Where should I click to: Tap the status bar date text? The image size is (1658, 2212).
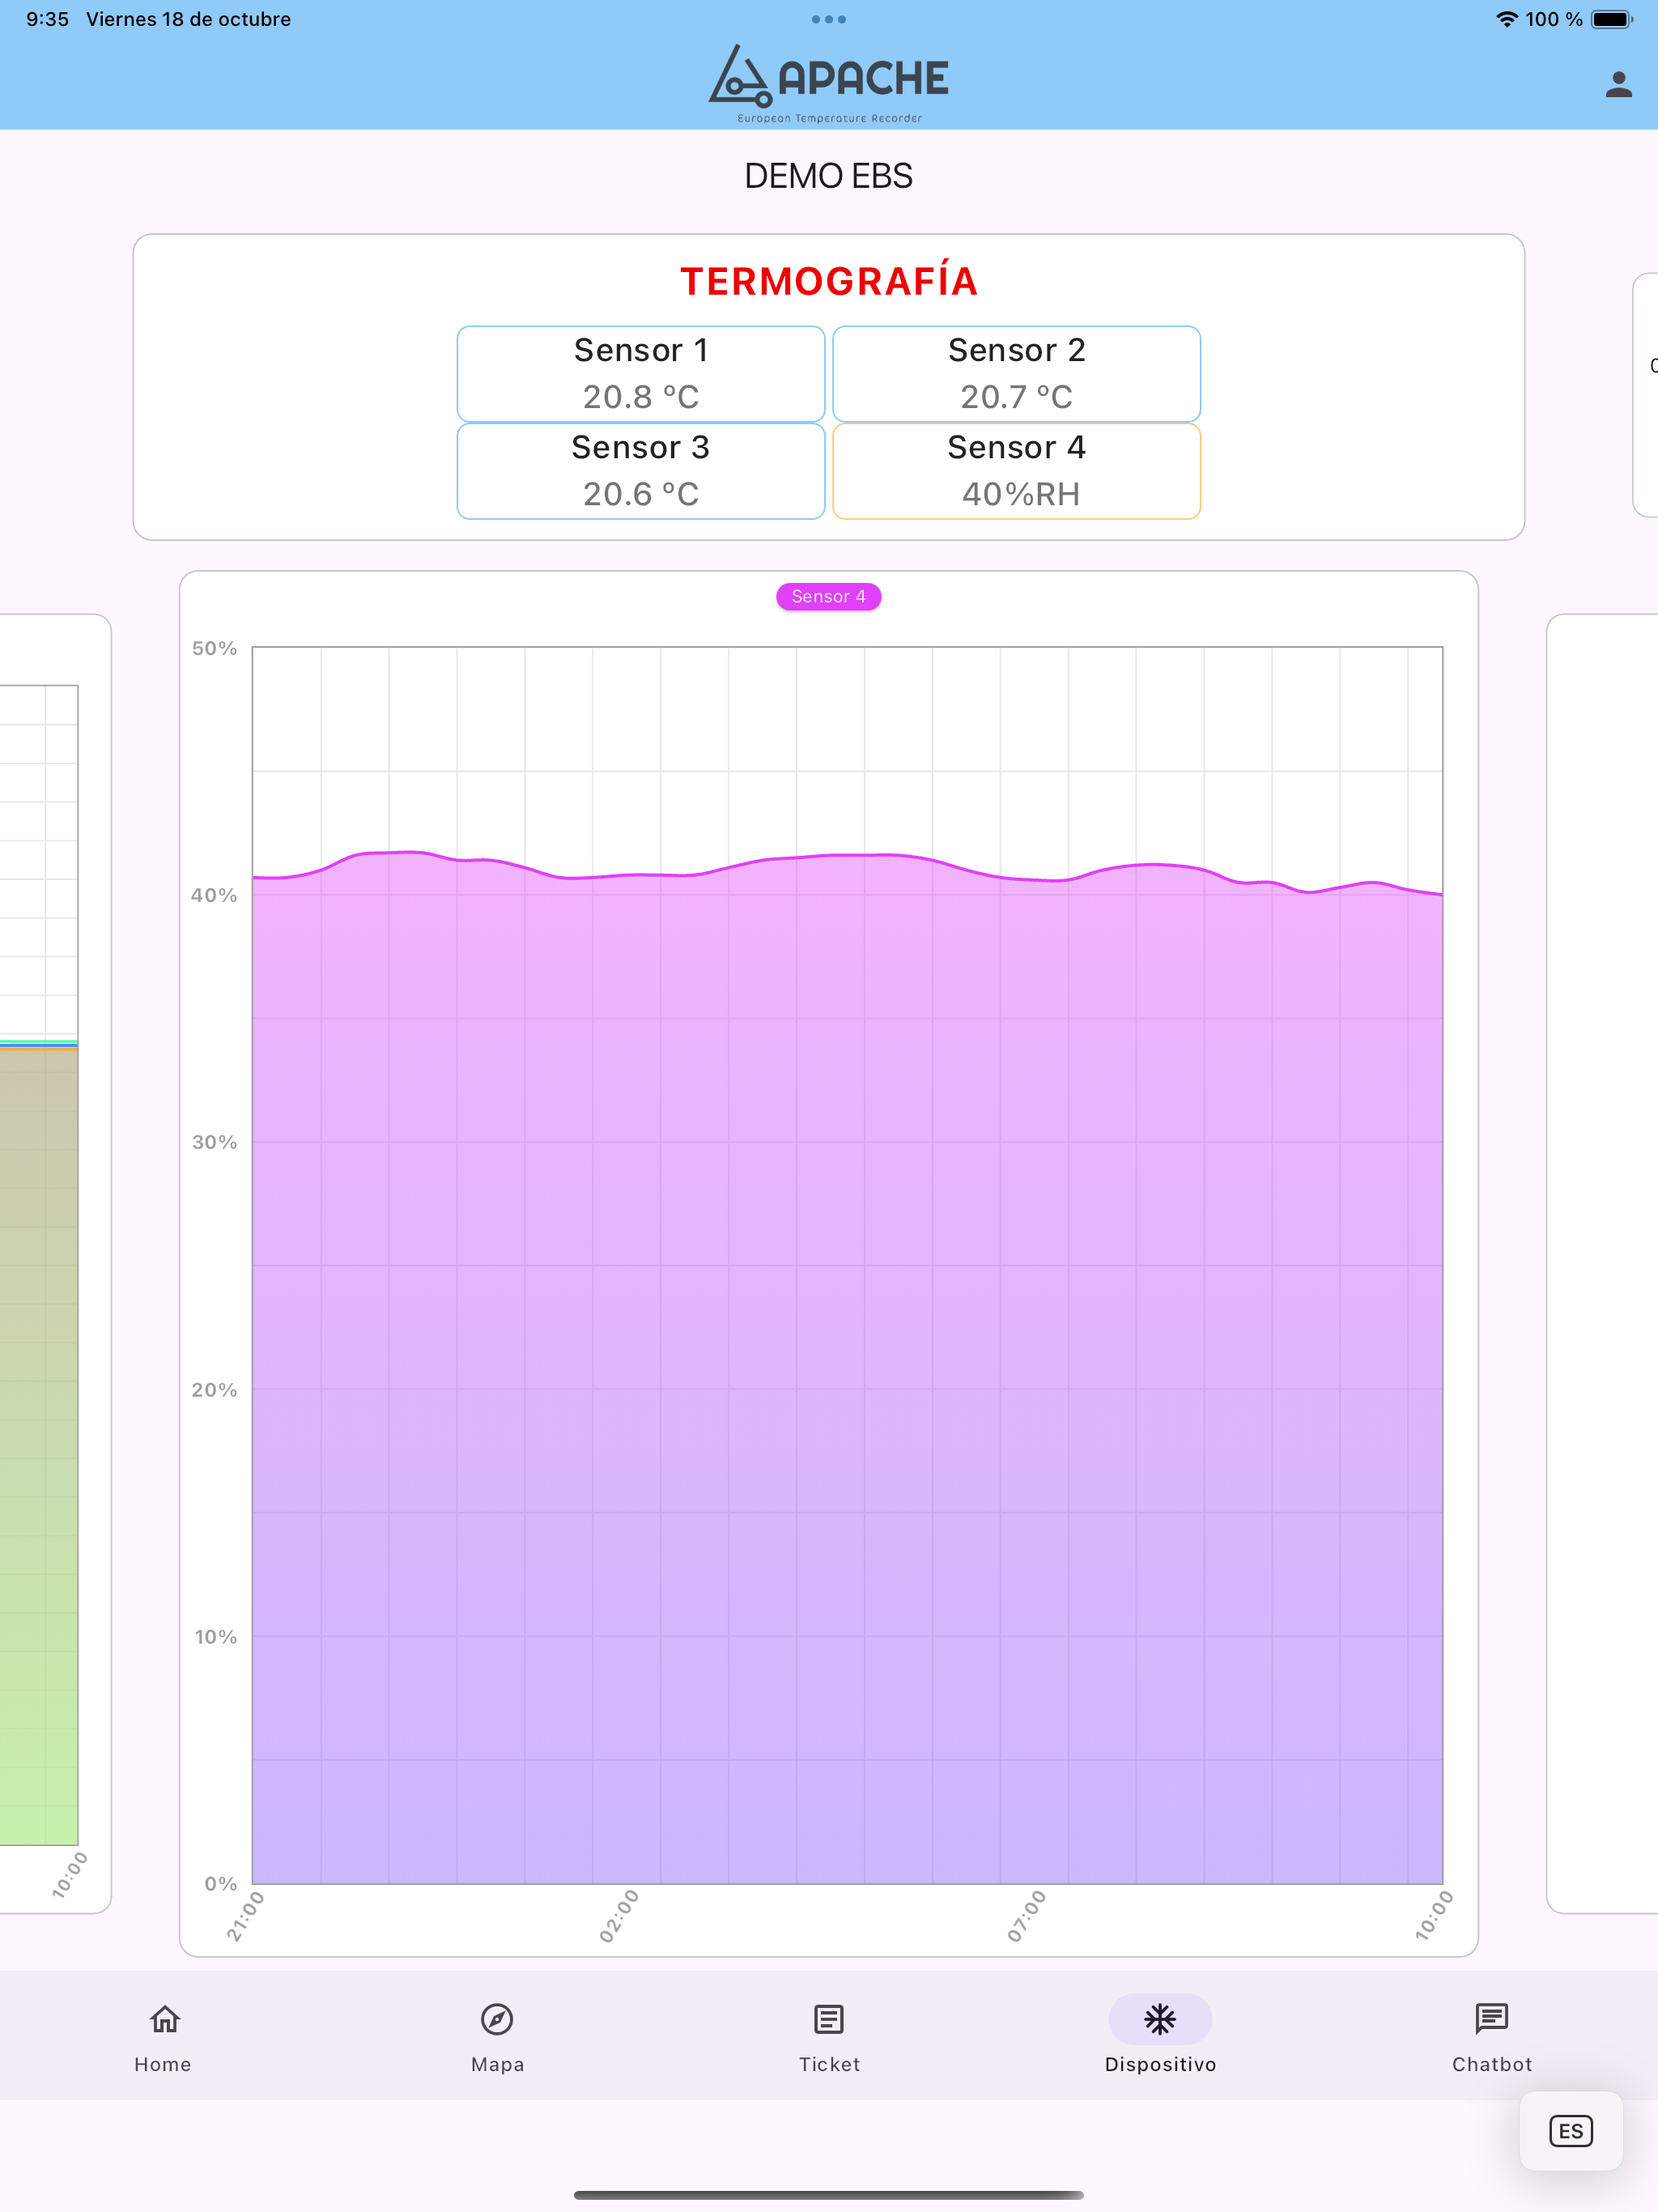[188, 19]
